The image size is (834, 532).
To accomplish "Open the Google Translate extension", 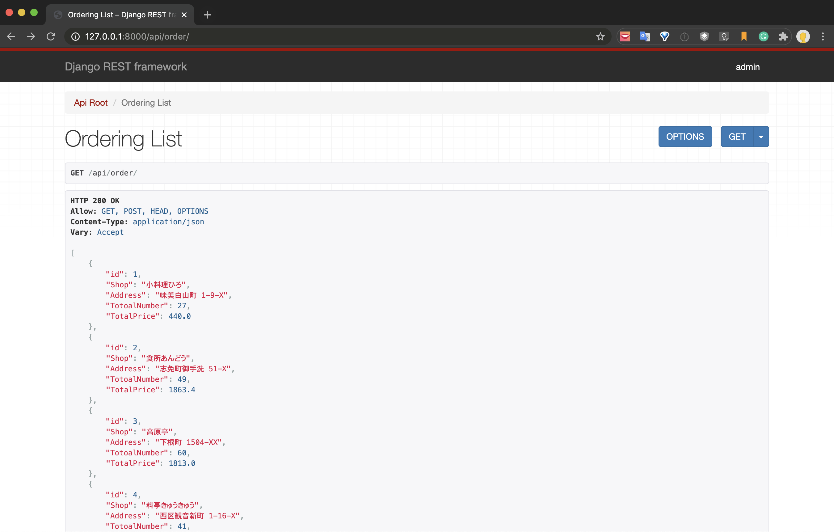I will point(645,36).
